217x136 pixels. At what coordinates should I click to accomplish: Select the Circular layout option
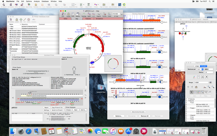coord(203,66)
